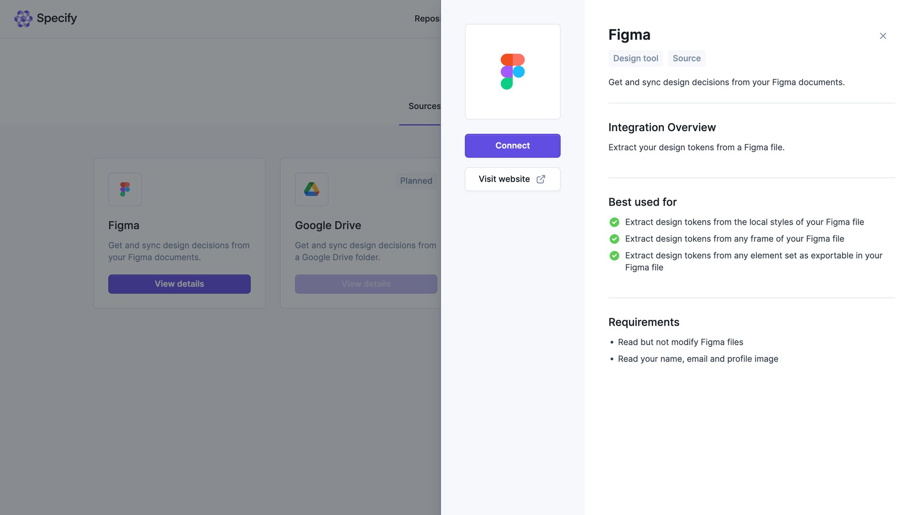This screenshot has width=919, height=515.
Task: Click the Planned badge on Google Drive card
Action: pyautogui.click(x=416, y=181)
